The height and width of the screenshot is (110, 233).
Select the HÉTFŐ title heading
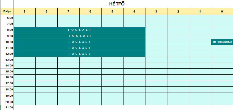117,4
